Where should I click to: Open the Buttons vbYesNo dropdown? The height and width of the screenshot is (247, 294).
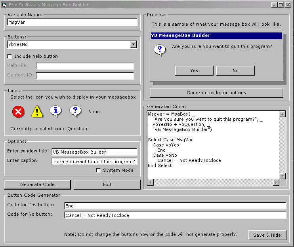pyautogui.click(x=134, y=45)
